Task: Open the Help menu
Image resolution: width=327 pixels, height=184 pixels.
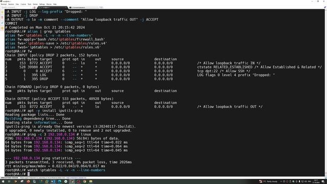Action: tap(55, 4)
